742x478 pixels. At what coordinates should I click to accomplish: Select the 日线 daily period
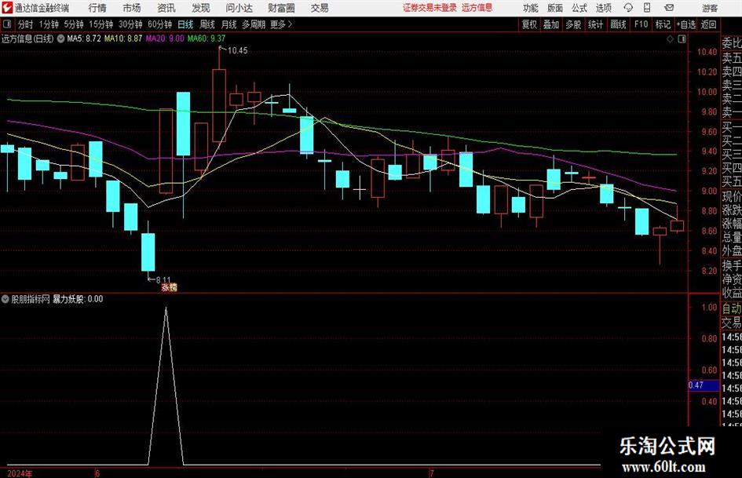pos(185,24)
